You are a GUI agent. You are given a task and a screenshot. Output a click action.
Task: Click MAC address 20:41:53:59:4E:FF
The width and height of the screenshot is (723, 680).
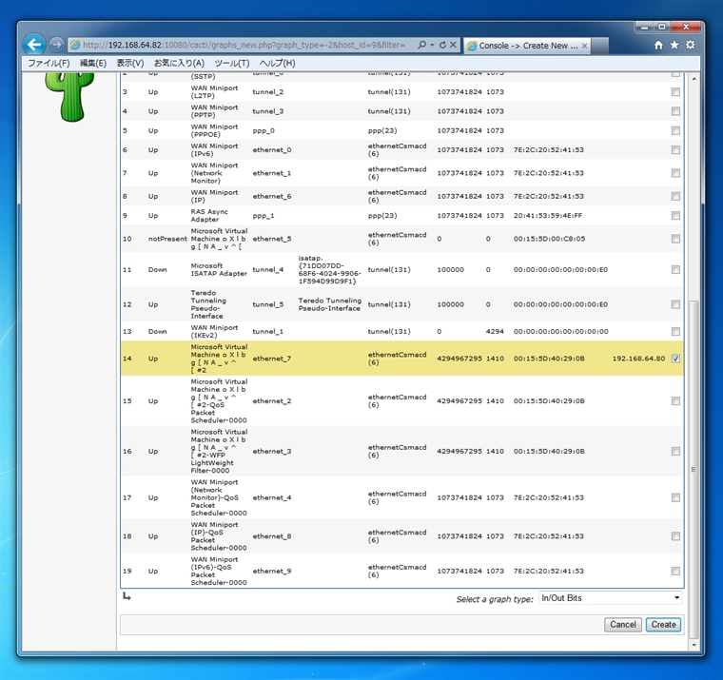tap(548, 215)
